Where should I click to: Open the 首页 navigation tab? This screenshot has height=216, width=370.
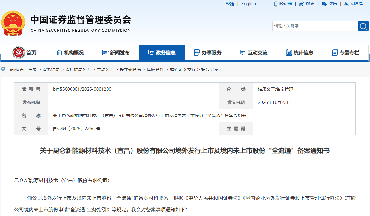click(x=24, y=53)
